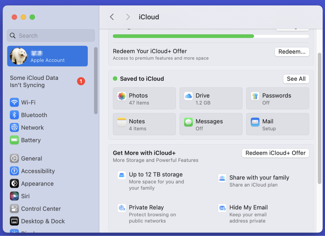Open the iCloud Drive cloud icon
325x236 pixels.
(x=188, y=96)
